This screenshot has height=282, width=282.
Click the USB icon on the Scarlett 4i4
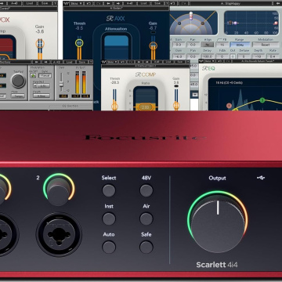click(x=261, y=178)
